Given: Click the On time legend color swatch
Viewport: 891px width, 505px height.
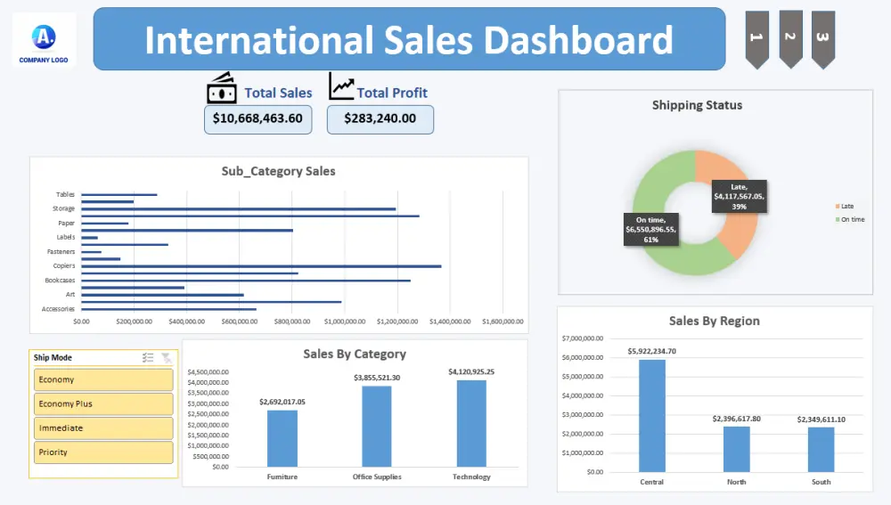Looking at the screenshot, I should point(838,219).
